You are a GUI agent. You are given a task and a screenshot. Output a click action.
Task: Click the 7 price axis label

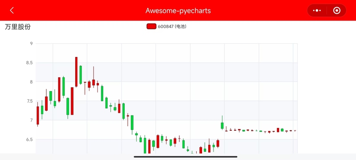click(31, 120)
